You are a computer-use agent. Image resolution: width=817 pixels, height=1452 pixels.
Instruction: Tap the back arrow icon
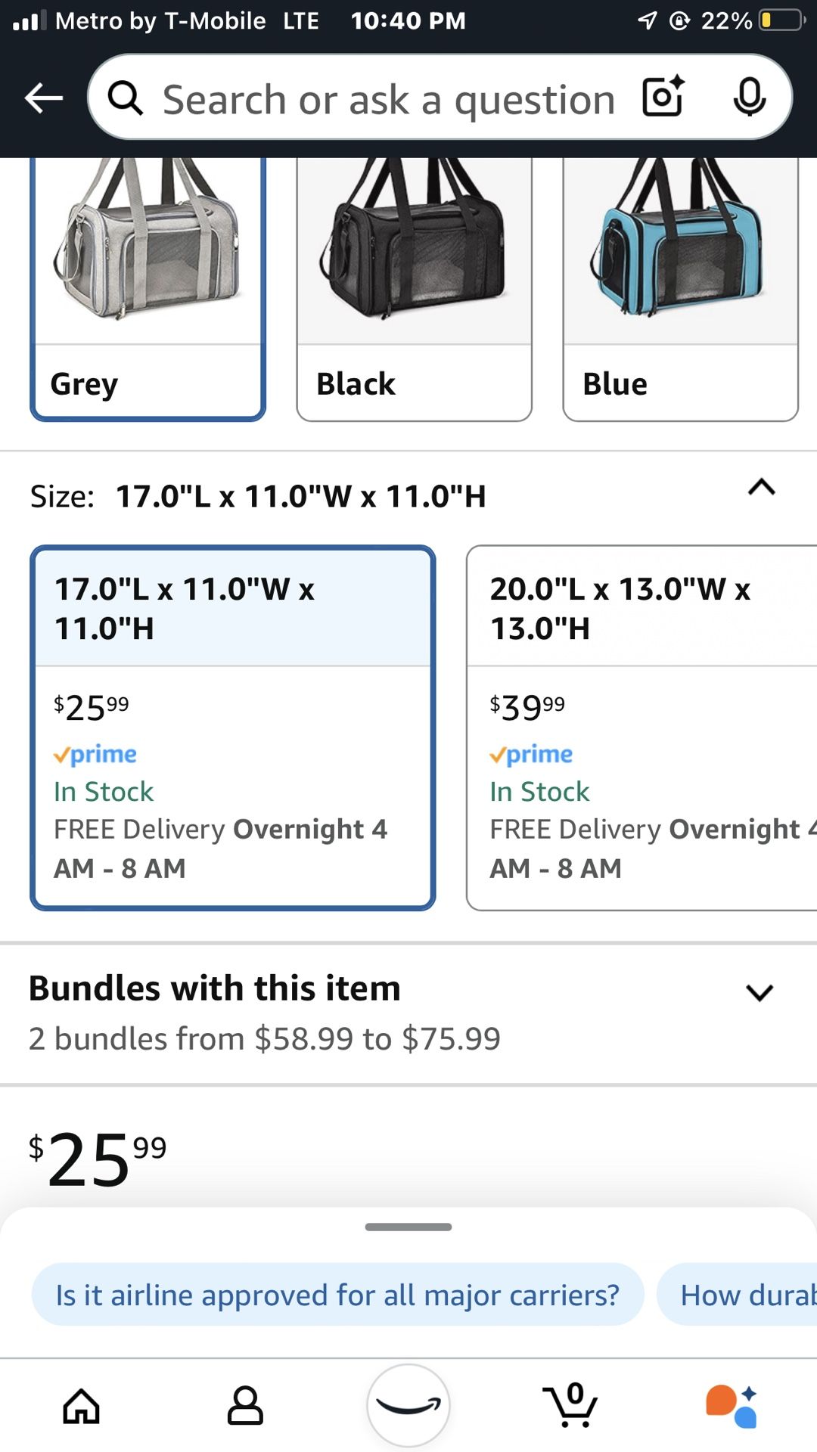(43, 98)
